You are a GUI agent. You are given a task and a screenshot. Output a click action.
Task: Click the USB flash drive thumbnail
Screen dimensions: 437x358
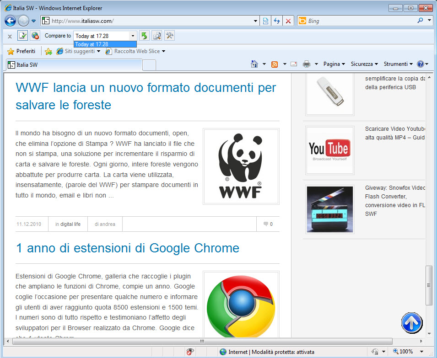point(330,95)
